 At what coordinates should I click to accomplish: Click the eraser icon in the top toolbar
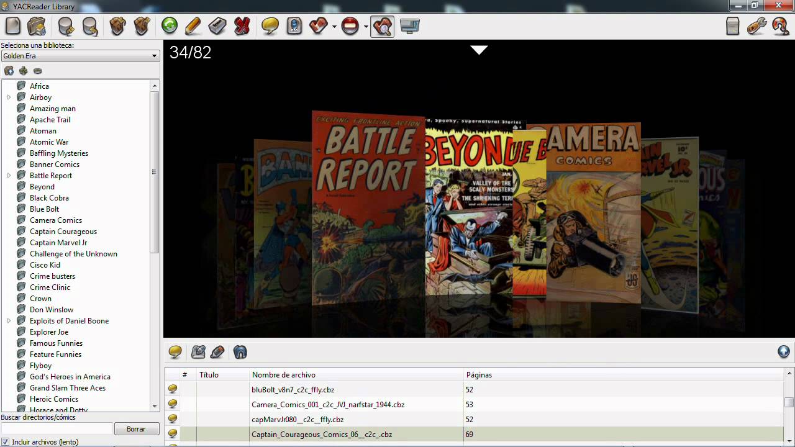[x=217, y=26]
